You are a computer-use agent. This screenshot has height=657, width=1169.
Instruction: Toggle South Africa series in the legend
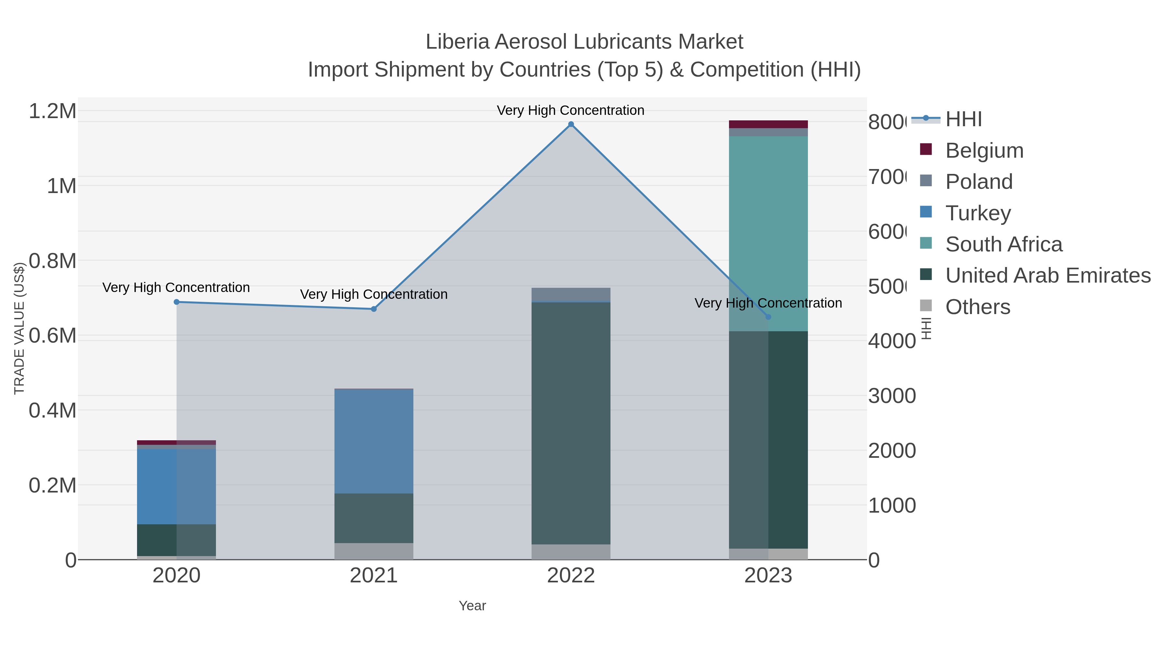coord(991,244)
